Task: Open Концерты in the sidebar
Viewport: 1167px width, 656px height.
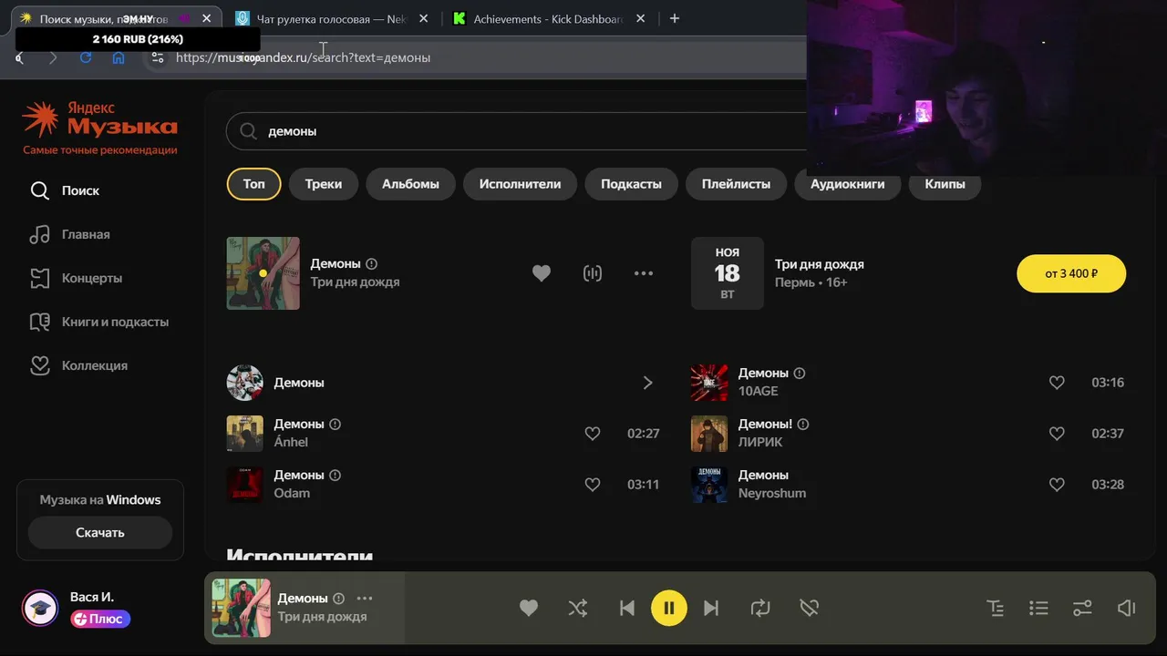Action: [x=75, y=278]
